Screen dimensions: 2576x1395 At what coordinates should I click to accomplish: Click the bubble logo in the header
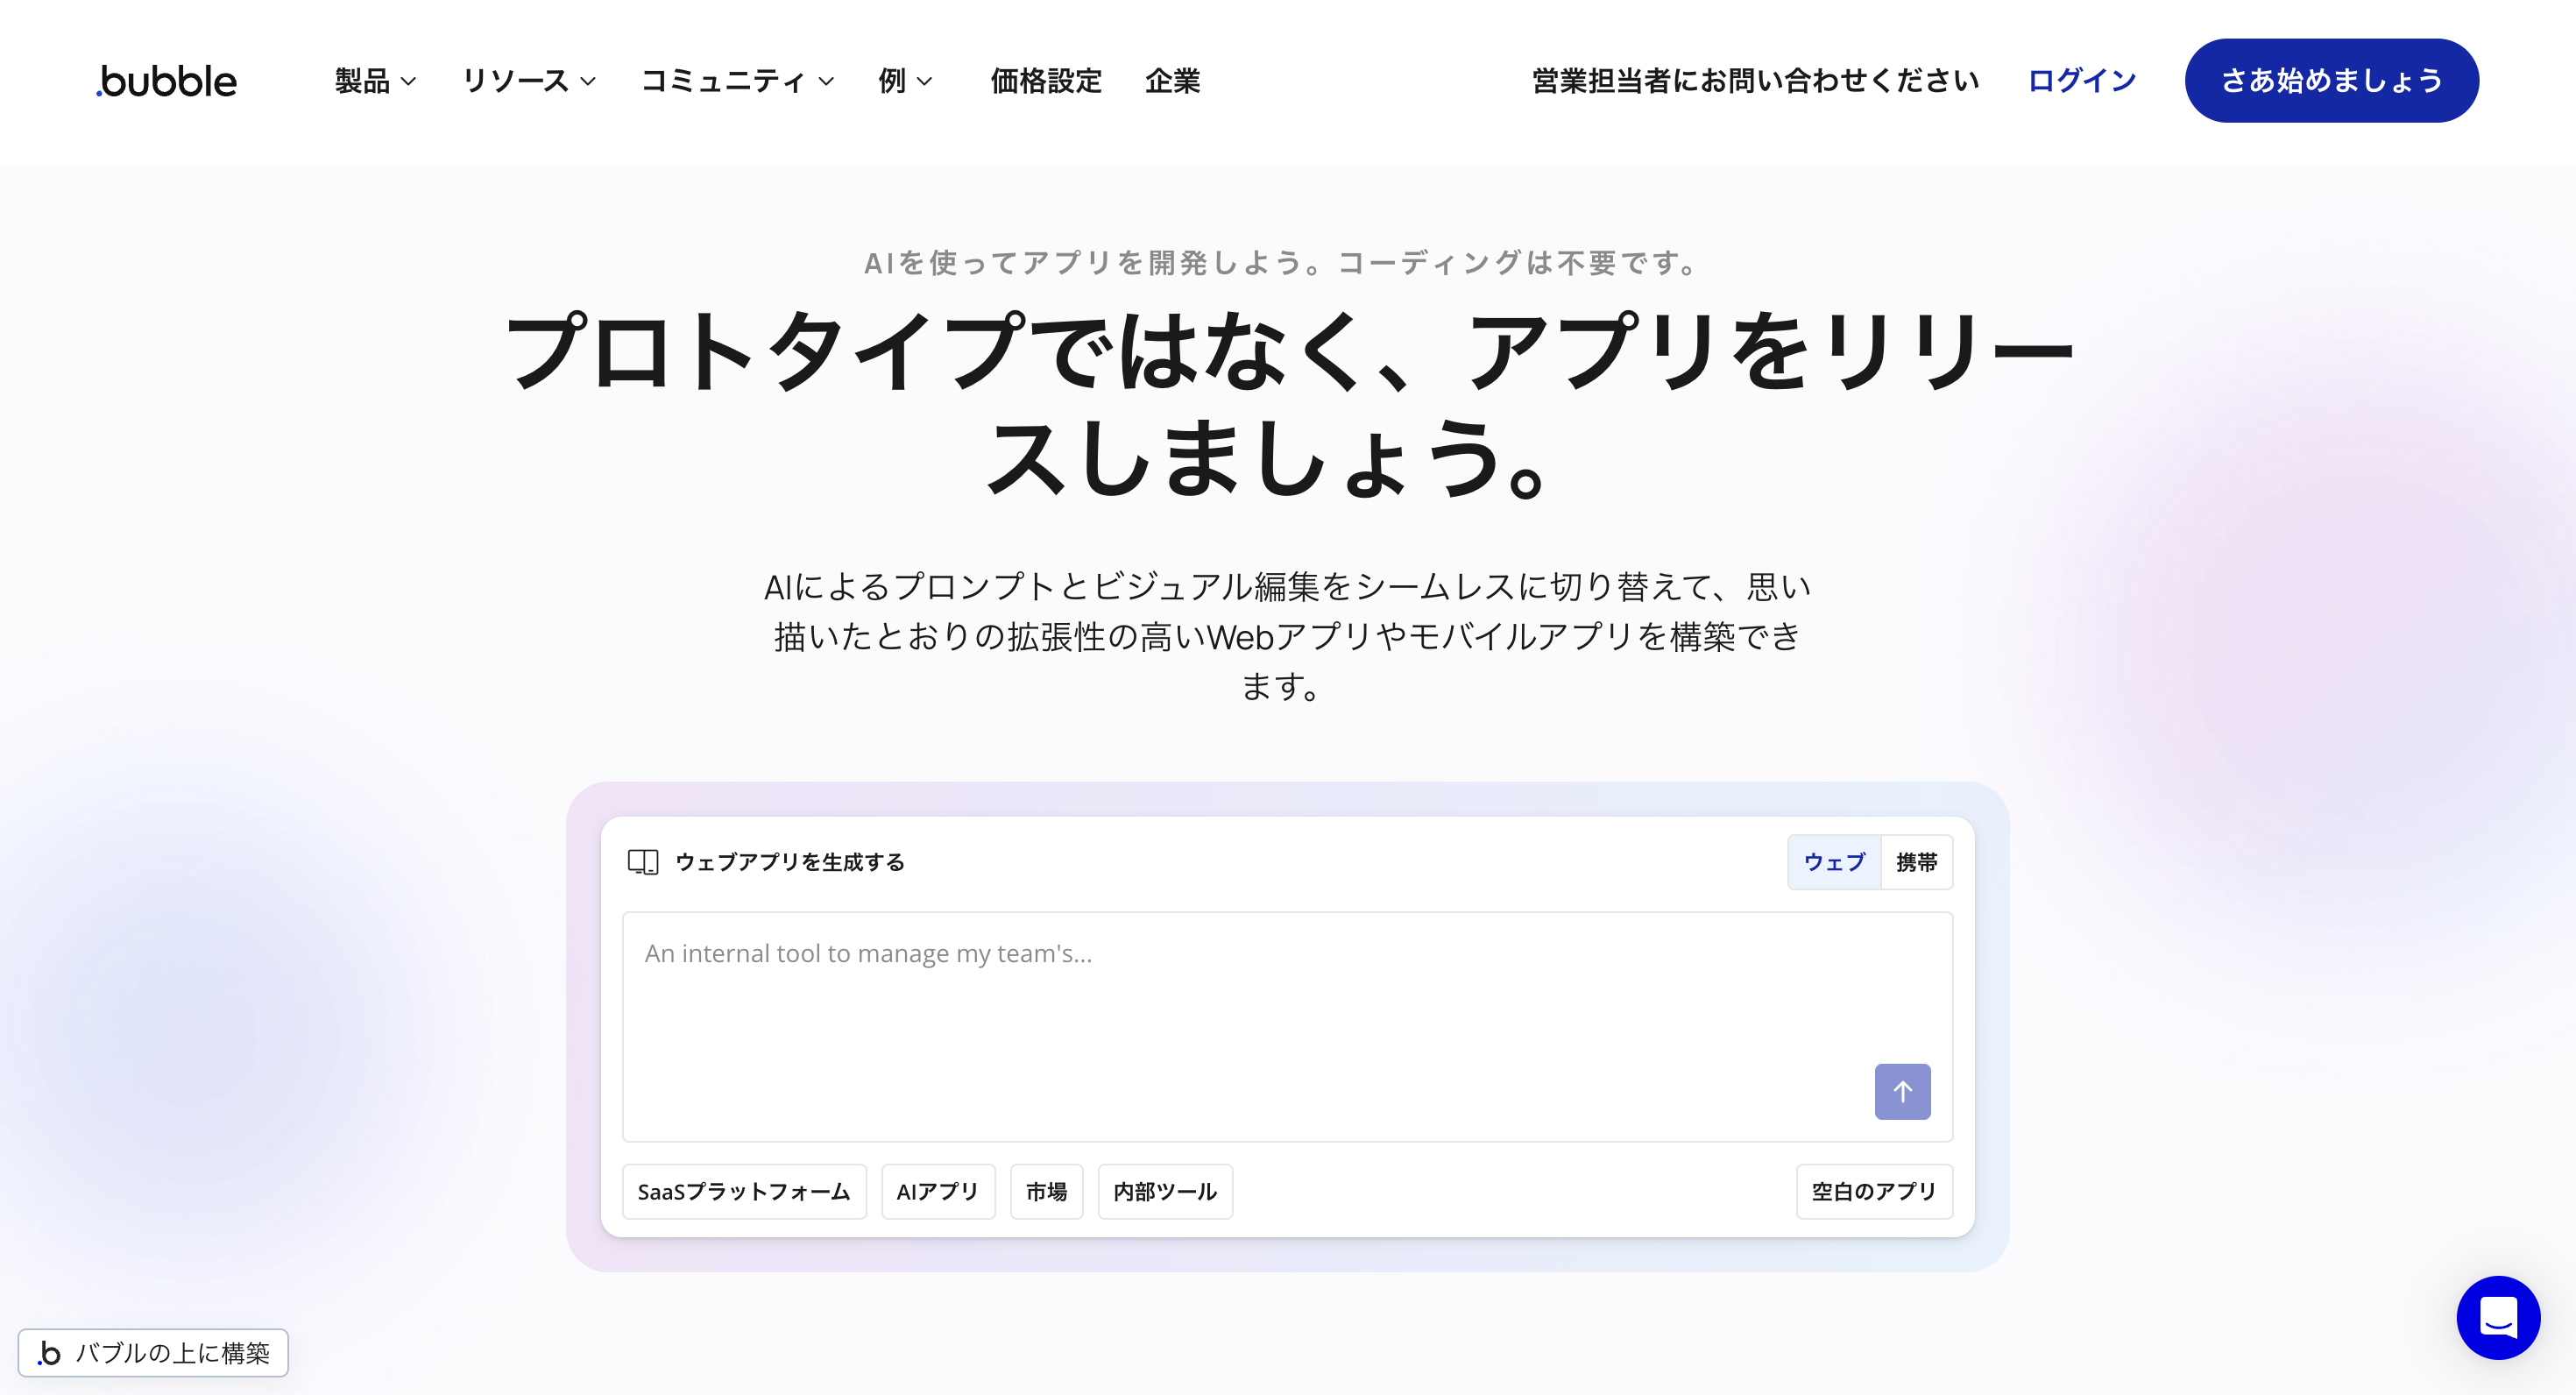(x=167, y=81)
